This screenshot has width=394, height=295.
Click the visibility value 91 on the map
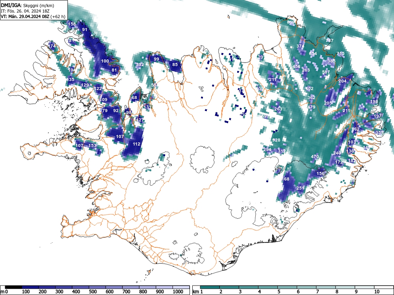click(85, 29)
